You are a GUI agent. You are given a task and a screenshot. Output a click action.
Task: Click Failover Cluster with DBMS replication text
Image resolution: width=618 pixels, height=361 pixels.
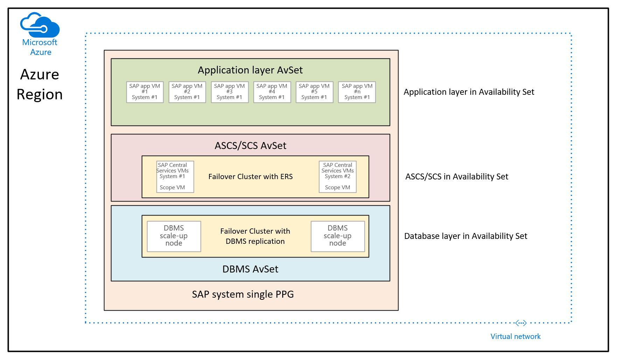255,236
